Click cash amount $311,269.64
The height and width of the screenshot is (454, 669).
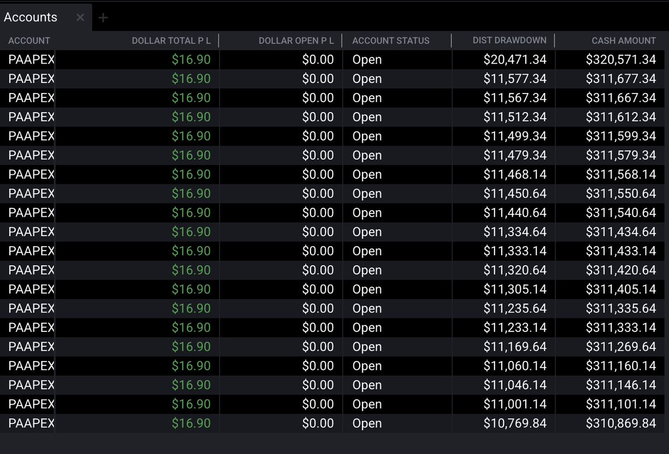click(621, 346)
